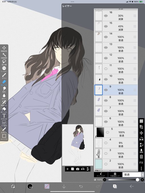Viewport: 145px width, 193px height.
Task: Select layer 8 thumbnail
Action: click(99, 100)
